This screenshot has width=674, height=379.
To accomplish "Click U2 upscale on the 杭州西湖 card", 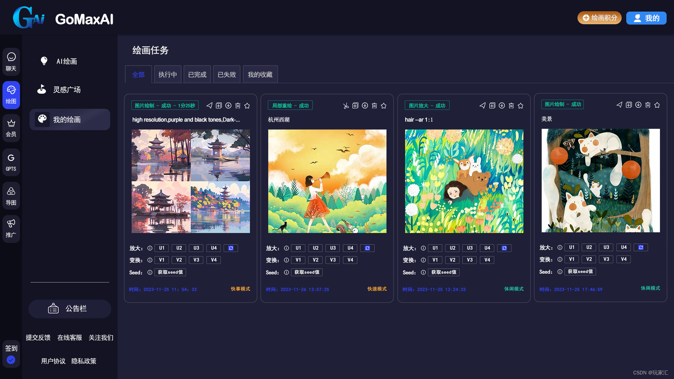I will pos(315,248).
